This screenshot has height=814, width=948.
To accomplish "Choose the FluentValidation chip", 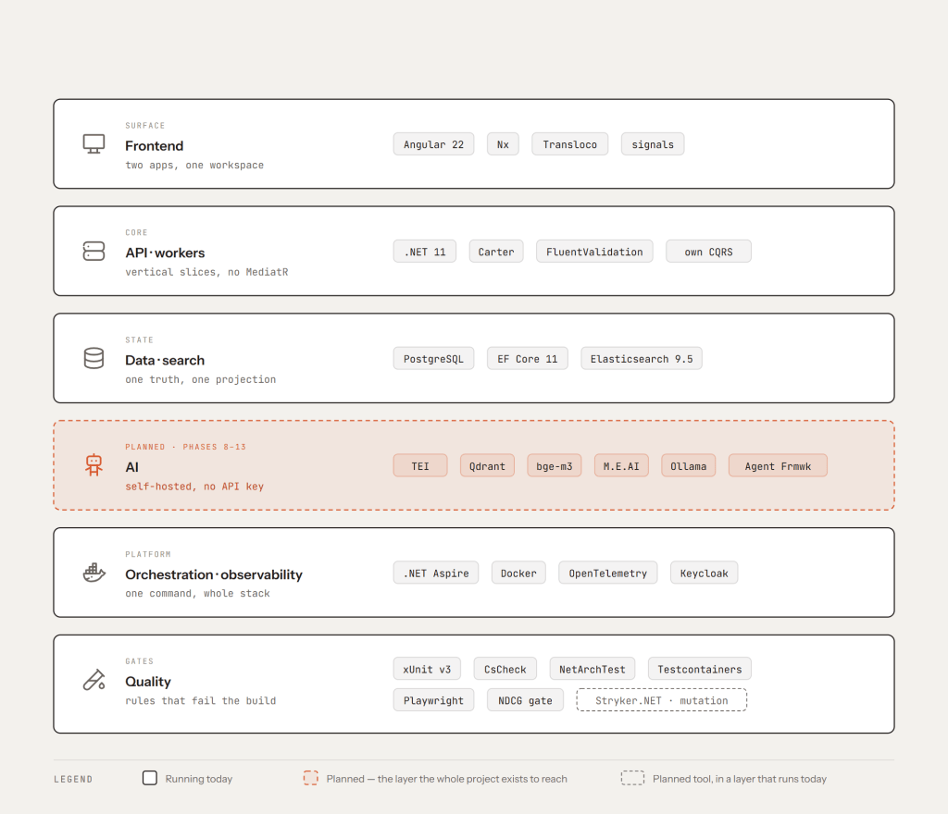I will pyautogui.click(x=594, y=252).
